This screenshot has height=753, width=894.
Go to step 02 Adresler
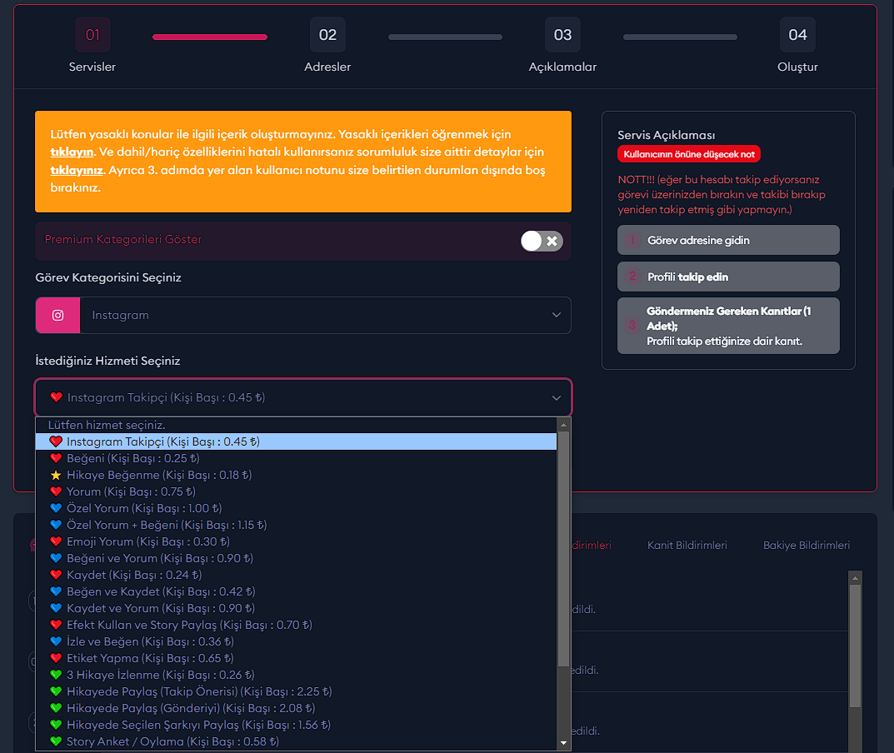327,45
